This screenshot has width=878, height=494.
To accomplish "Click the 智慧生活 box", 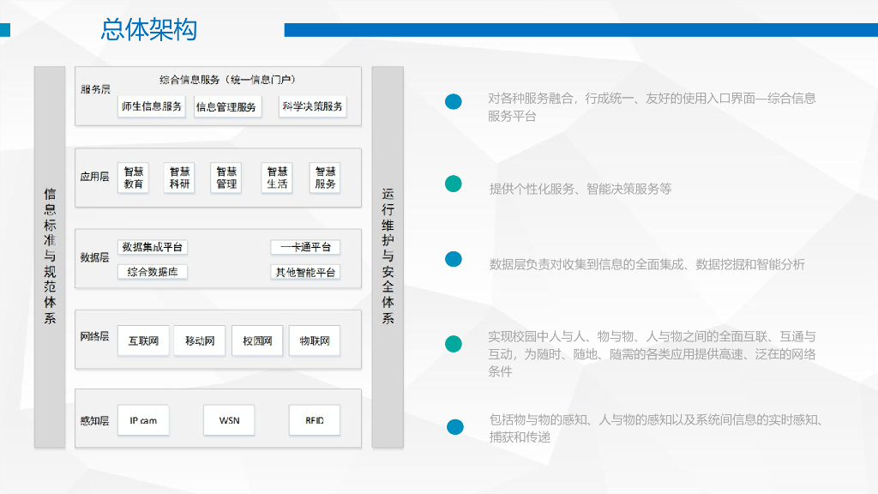I will click(x=277, y=177).
